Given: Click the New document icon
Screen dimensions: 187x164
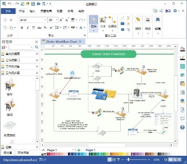Looking at the screenshot, I should pyautogui.click(x=23, y=4).
